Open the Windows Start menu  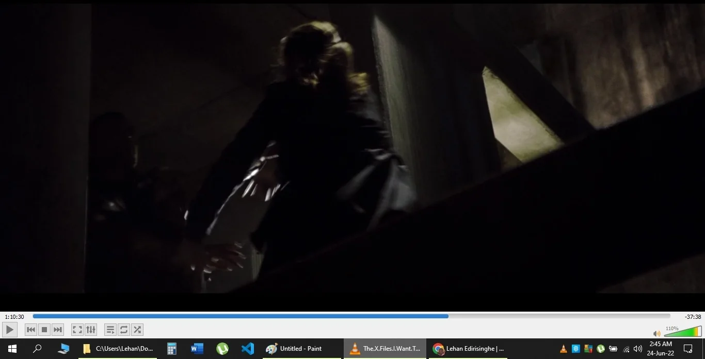(12, 349)
